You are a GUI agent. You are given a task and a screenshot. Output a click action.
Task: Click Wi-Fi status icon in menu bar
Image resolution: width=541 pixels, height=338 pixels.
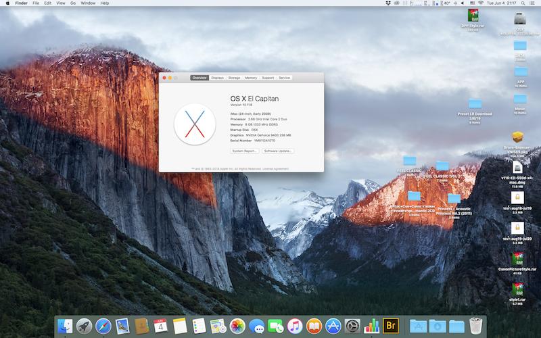point(480,3)
